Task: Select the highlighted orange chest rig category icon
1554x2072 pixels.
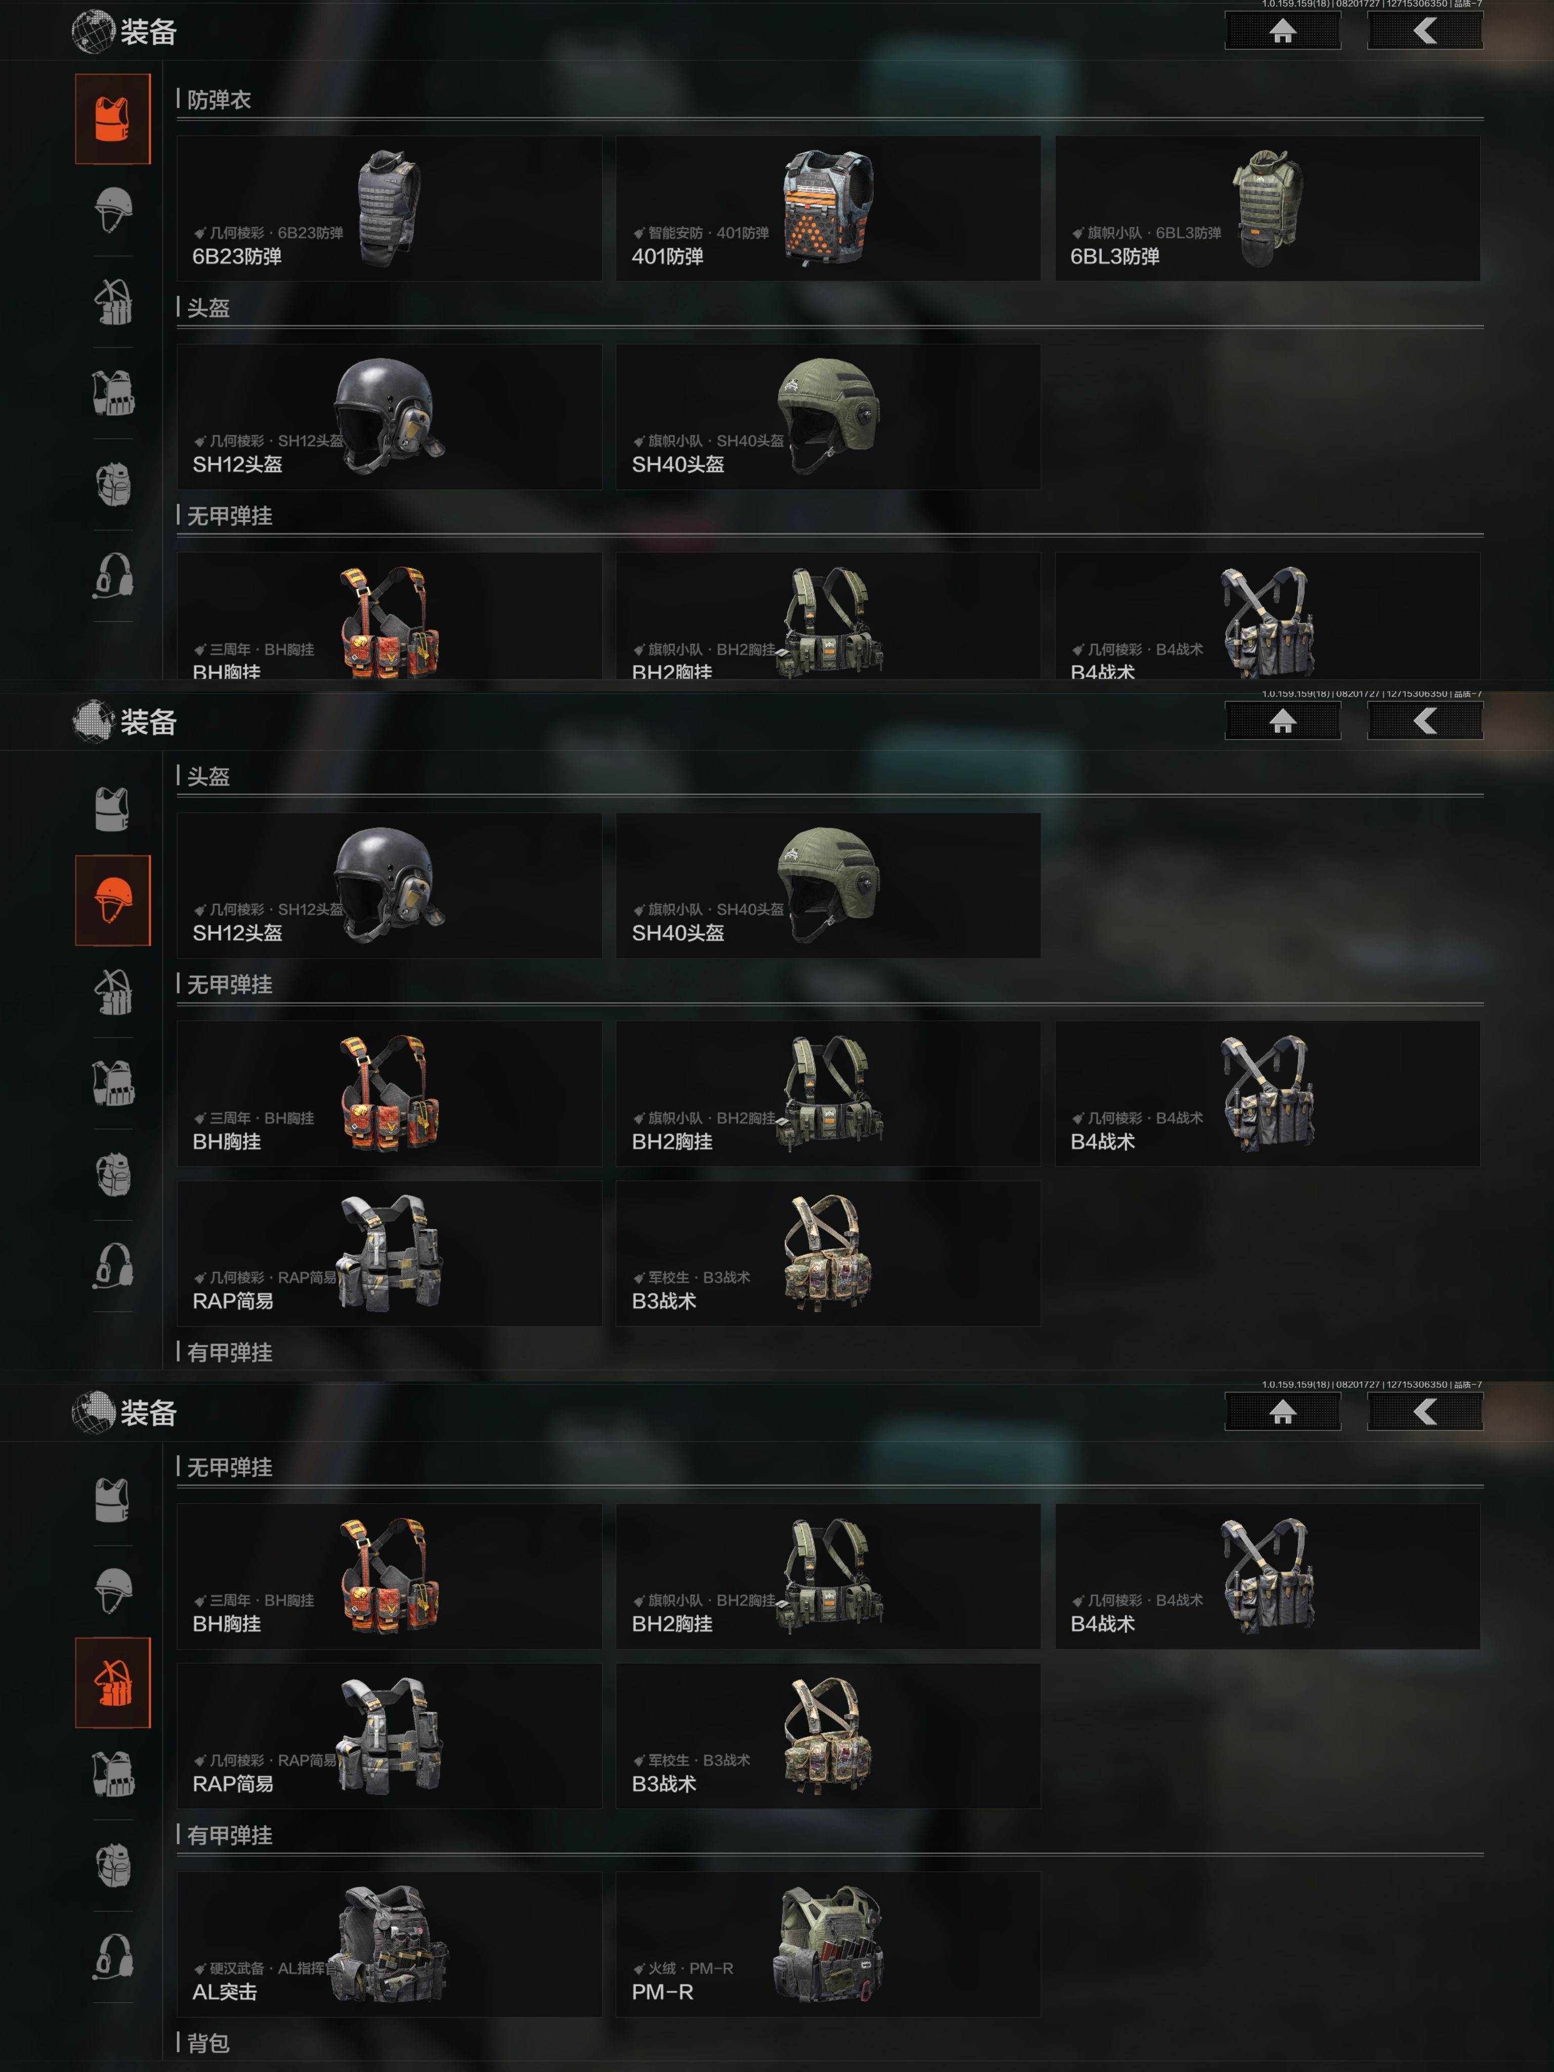Action: [112, 1682]
